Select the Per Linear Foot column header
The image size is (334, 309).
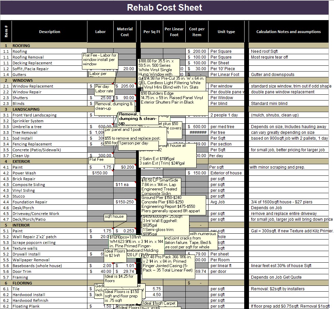[174, 31]
